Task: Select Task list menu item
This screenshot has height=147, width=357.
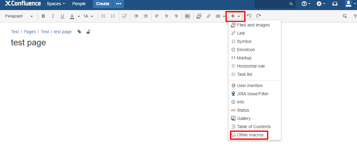Action: click(x=255, y=74)
